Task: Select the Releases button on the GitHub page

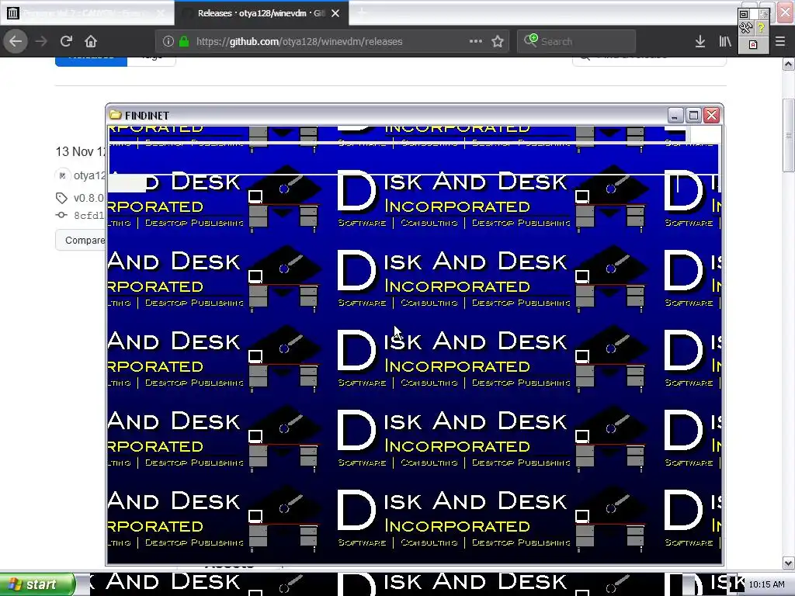Action: pos(91,61)
